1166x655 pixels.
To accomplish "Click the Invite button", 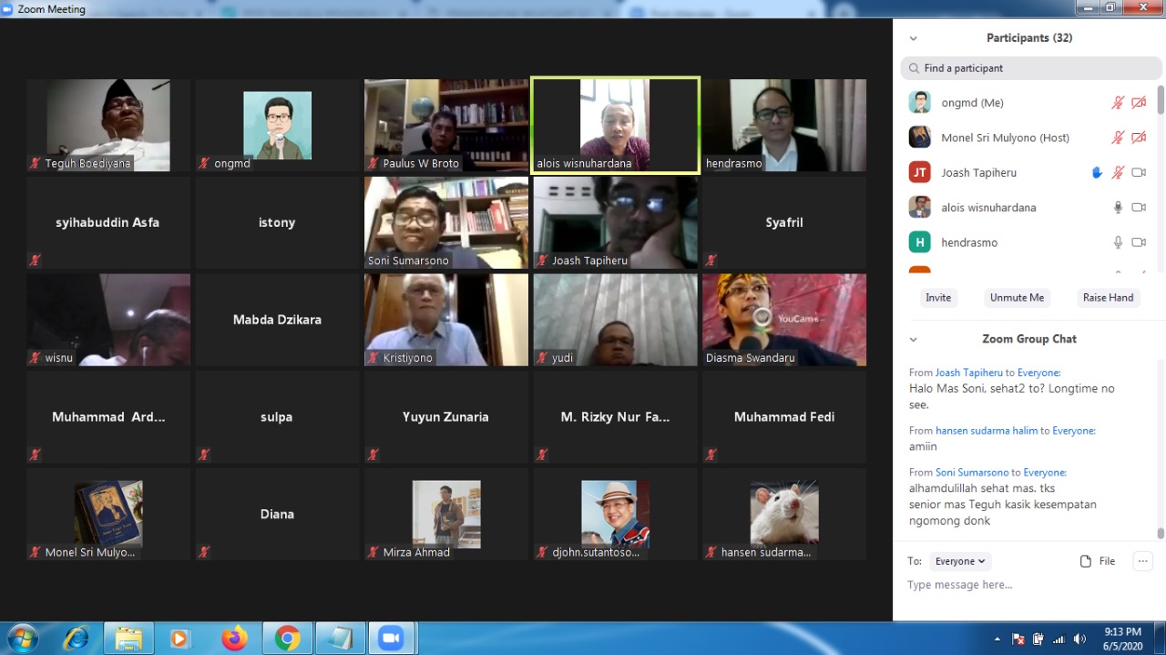I will coord(938,298).
